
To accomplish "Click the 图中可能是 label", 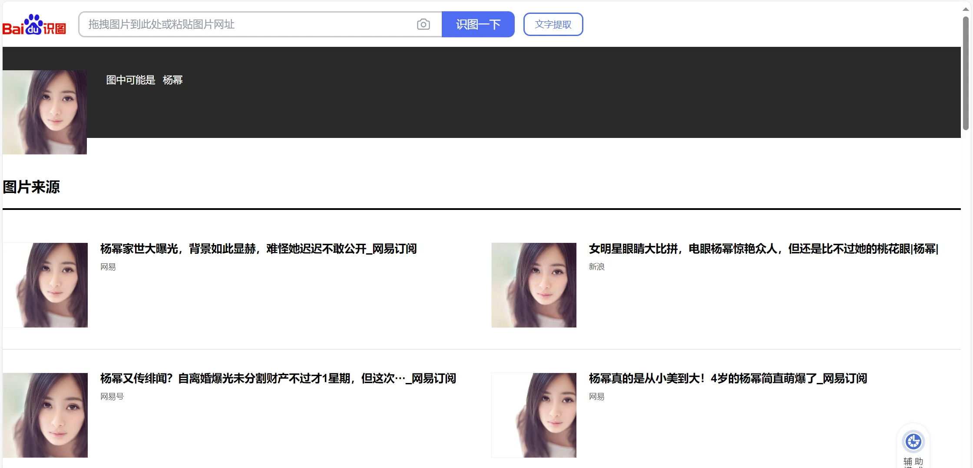I will 131,80.
